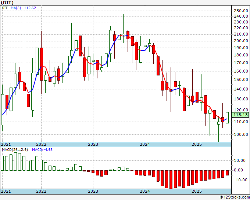Click the 2023 label on MACD panel axis
This screenshot has height=200, width=250.
pos(93,191)
